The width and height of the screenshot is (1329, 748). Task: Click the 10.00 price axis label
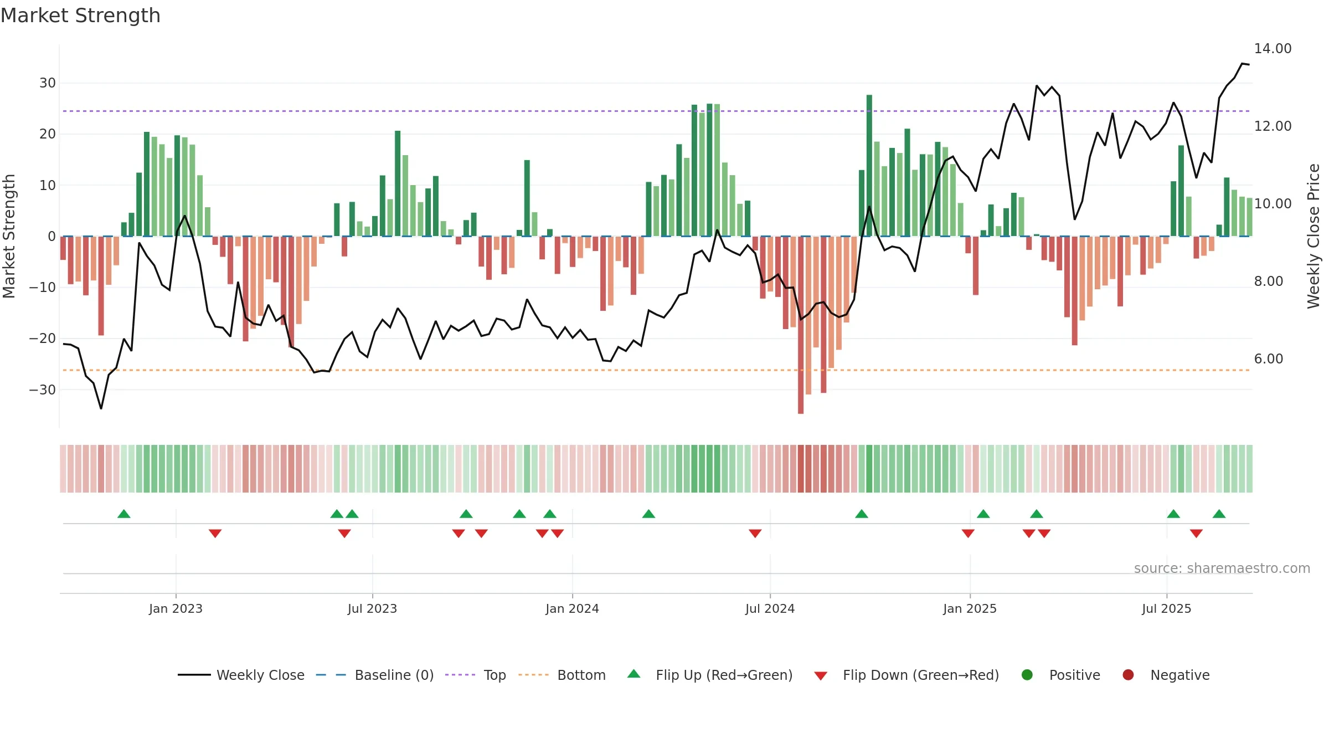pos(1273,204)
